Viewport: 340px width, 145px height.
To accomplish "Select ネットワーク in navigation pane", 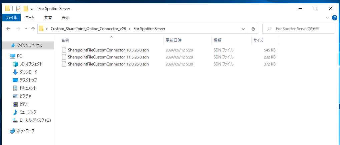I will click(x=26, y=131).
